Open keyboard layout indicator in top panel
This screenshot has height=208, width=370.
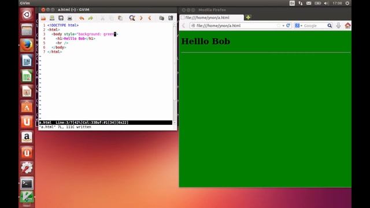pyautogui.click(x=292, y=3)
